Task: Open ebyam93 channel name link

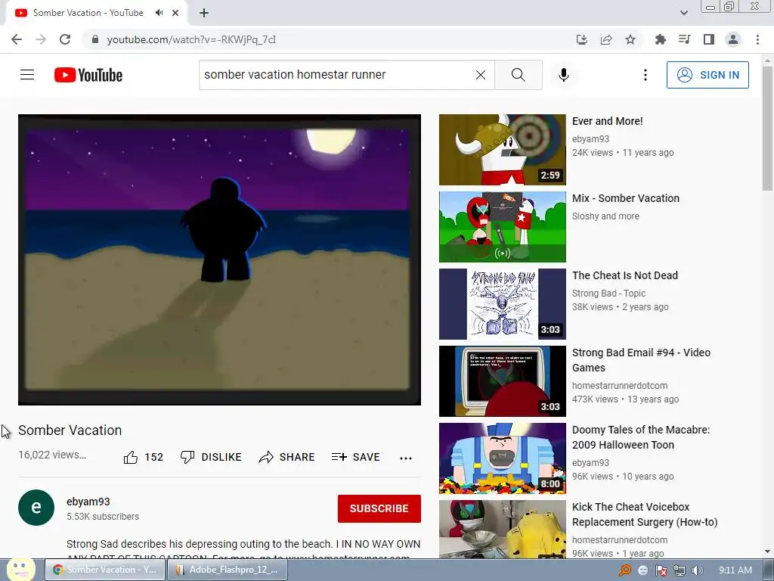Action: click(x=88, y=502)
